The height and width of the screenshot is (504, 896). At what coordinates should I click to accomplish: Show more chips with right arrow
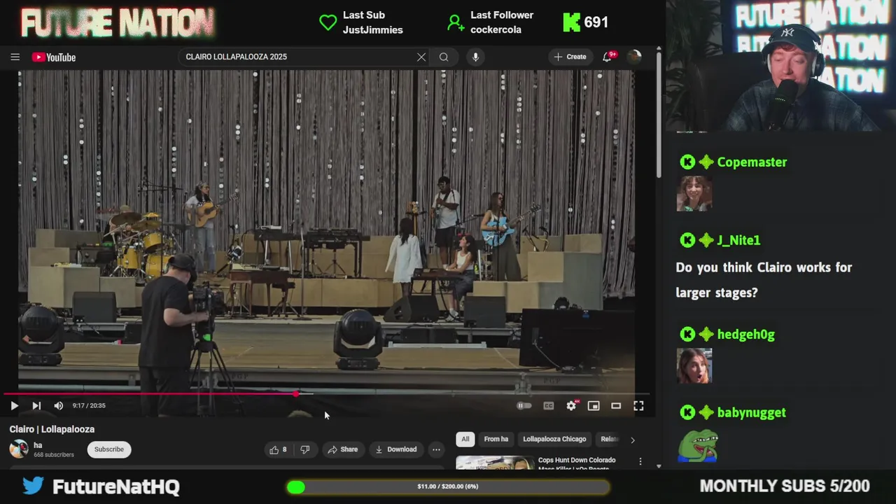click(632, 440)
